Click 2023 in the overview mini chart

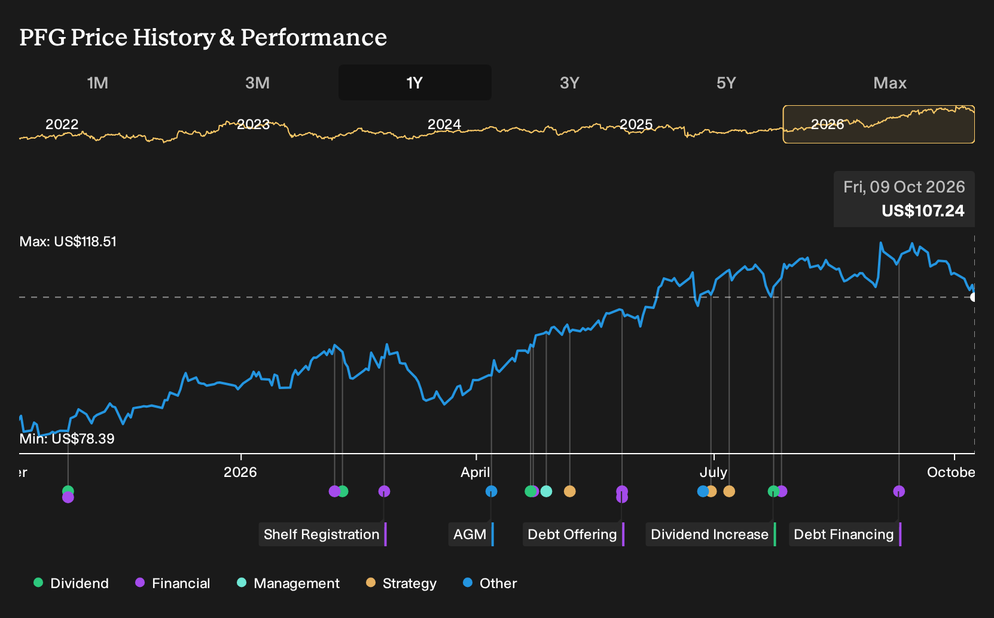coord(253,124)
